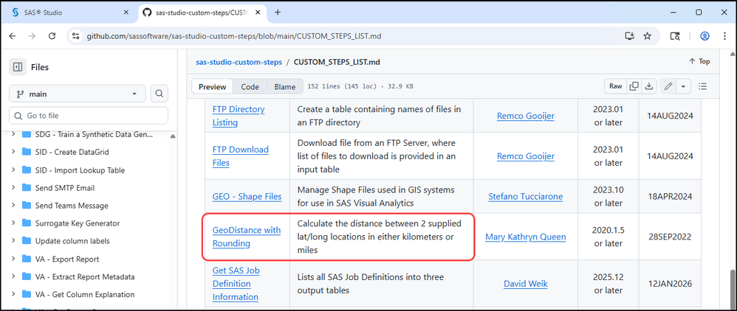This screenshot has height=311, width=737.
Task: Close the sas-studio-custom-steps tab
Action: (259, 13)
